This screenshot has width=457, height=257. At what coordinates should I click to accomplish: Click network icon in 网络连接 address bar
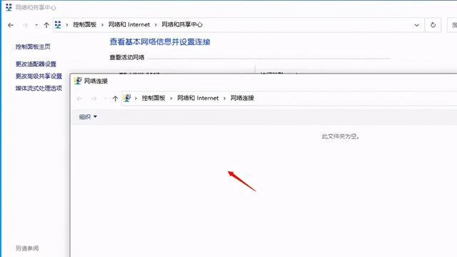coord(127,99)
